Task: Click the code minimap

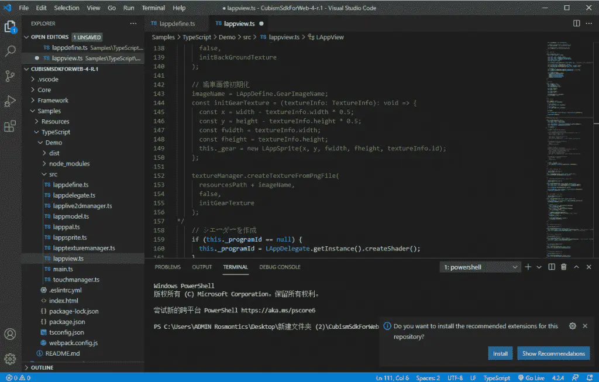Action: point(569,149)
